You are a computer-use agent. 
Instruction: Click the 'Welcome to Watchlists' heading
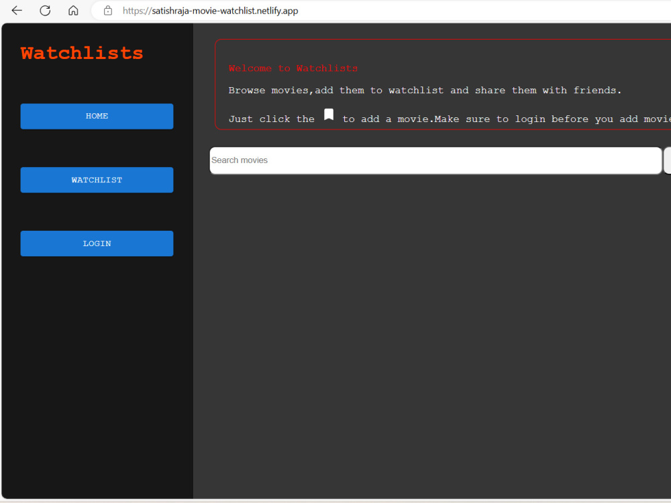point(293,68)
